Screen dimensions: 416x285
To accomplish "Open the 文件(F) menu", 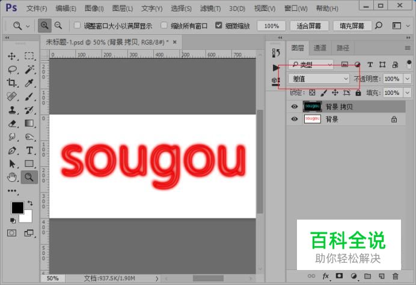I will pos(37,8).
